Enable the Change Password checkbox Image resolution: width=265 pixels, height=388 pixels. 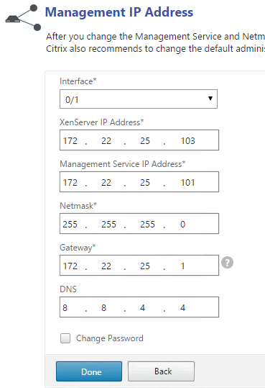(65, 338)
